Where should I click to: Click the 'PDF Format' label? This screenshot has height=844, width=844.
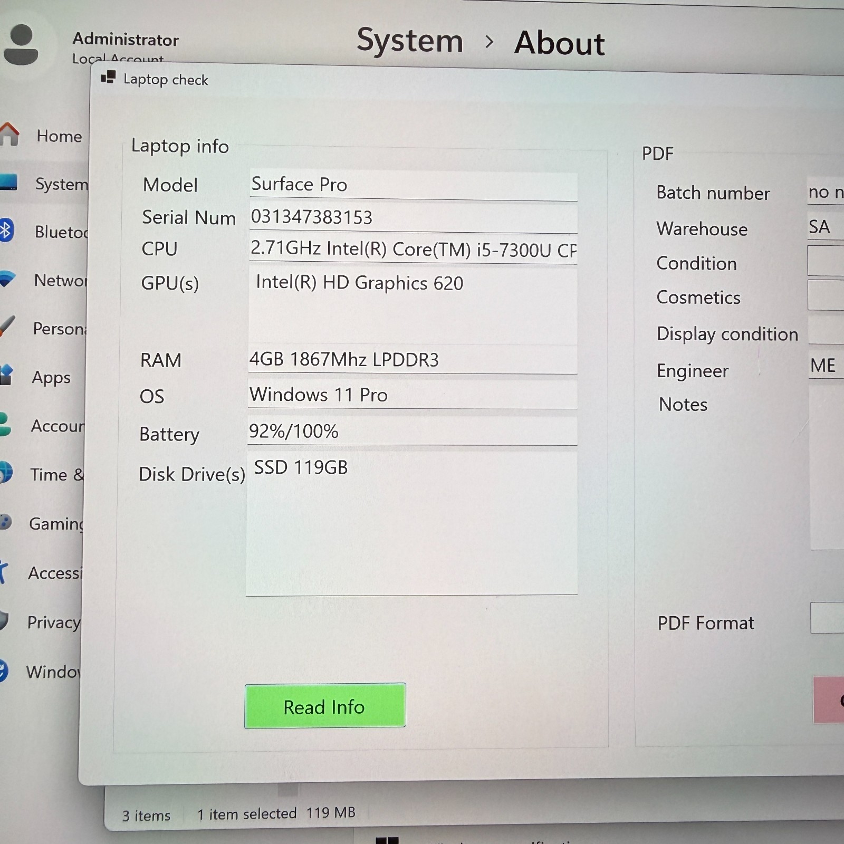[x=706, y=623]
